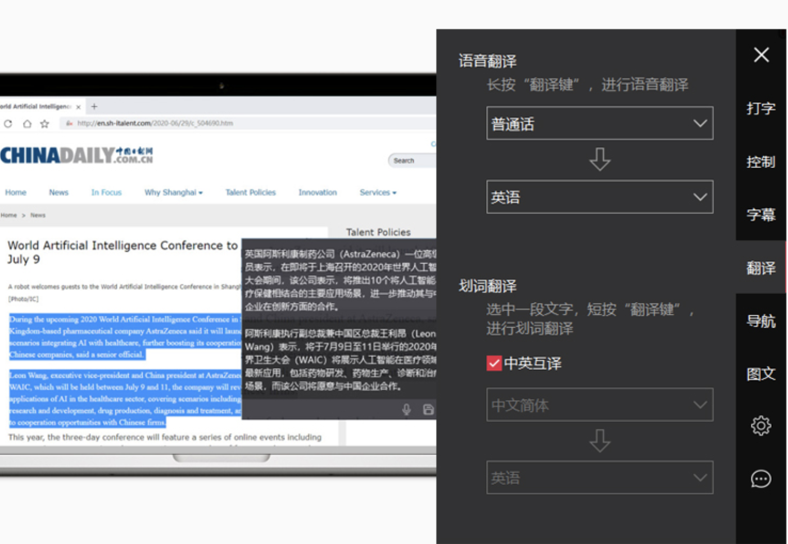Open the 普通话 source language dropdown

[x=599, y=123]
